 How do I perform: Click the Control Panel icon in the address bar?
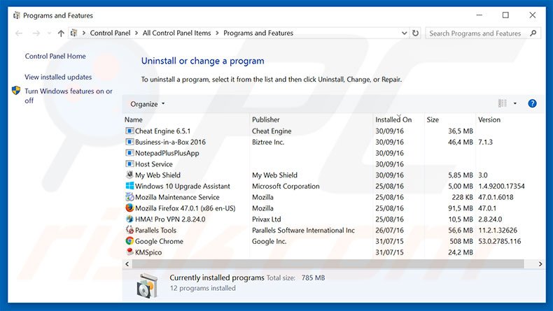[73, 33]
